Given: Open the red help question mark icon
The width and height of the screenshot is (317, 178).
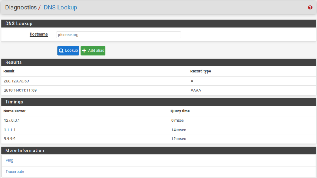Looking at the screenshot, I should [310, 8].
